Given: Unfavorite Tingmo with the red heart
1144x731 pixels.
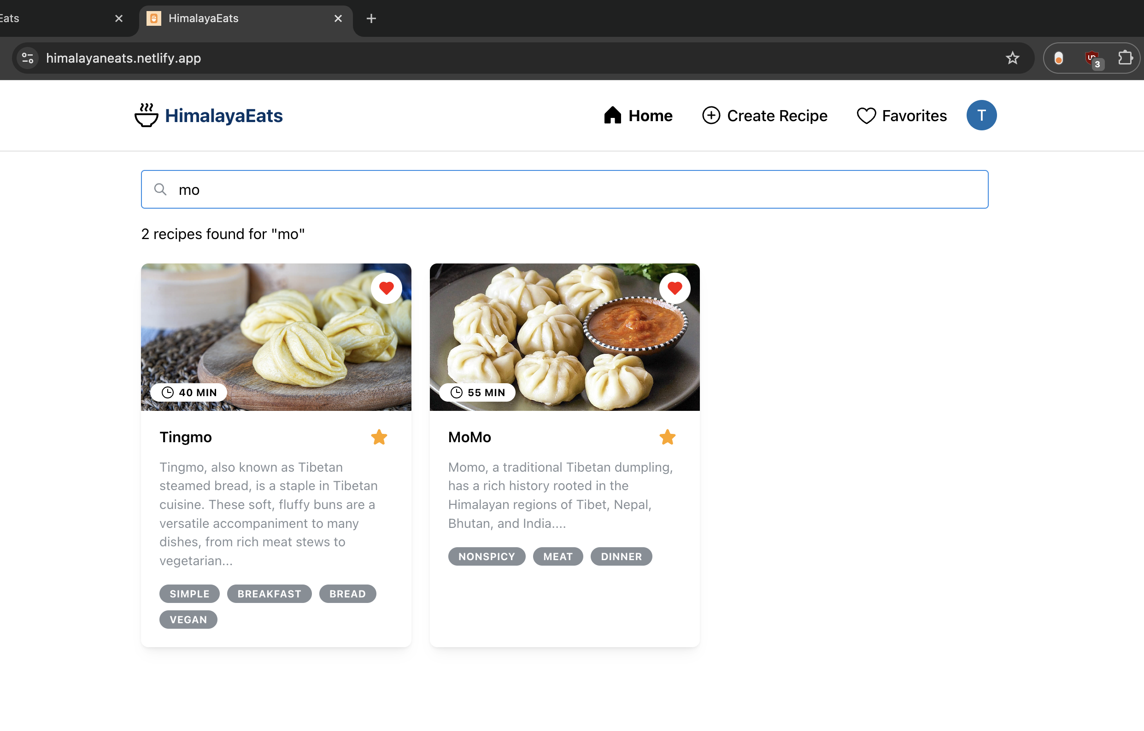Looking at the screenshot, I should pyautogui.click(x=386, y=288).
